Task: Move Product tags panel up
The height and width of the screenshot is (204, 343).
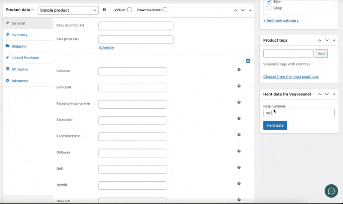Action: 319,40
